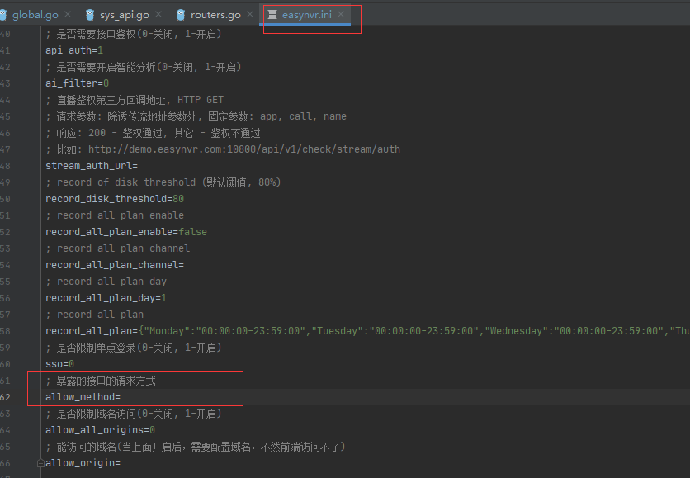
Task: Click the record_all_plan= JSON value line
Action: 367,331
